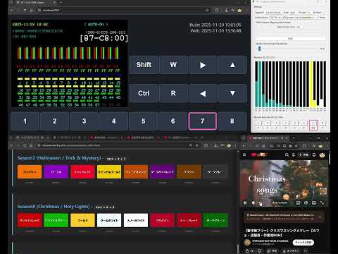Screen dimensions: 338x254
Task: Open new tab in YouTube browser window
Action: pyautogui.click(x=293, y=138)
